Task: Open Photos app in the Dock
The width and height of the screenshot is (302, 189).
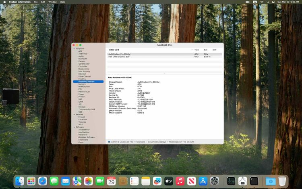Action: [x=89, y=181]
